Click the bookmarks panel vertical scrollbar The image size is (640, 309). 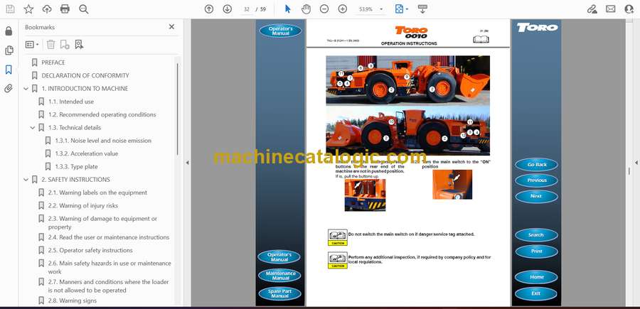point(177,109)
